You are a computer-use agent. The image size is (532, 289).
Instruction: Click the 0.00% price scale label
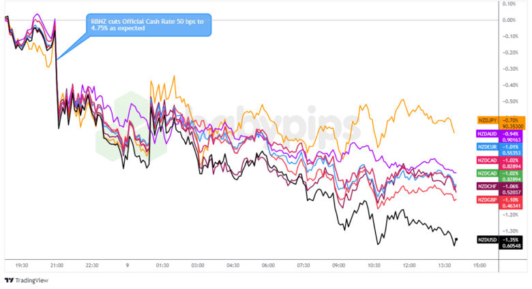508,20
